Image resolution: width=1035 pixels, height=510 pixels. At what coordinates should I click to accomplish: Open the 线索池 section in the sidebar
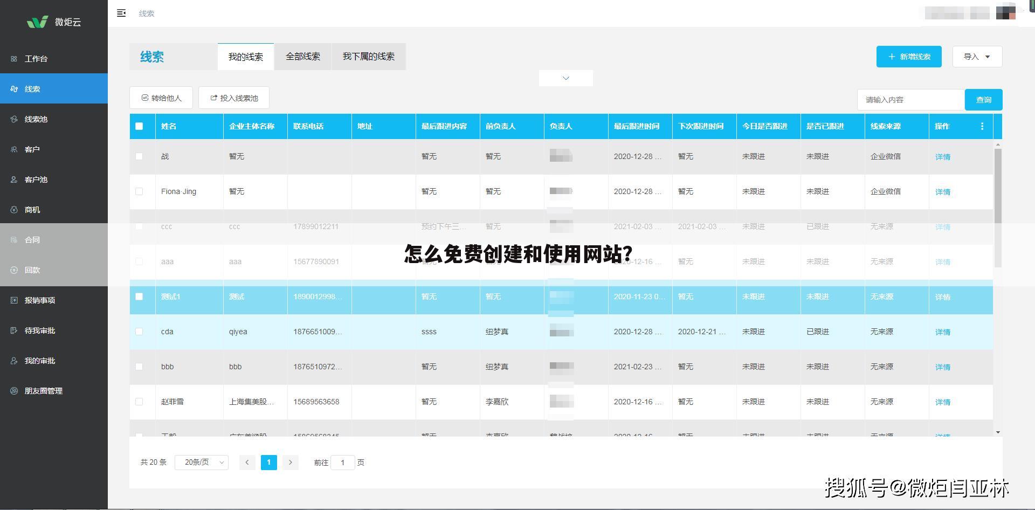(x=34, y=119)
